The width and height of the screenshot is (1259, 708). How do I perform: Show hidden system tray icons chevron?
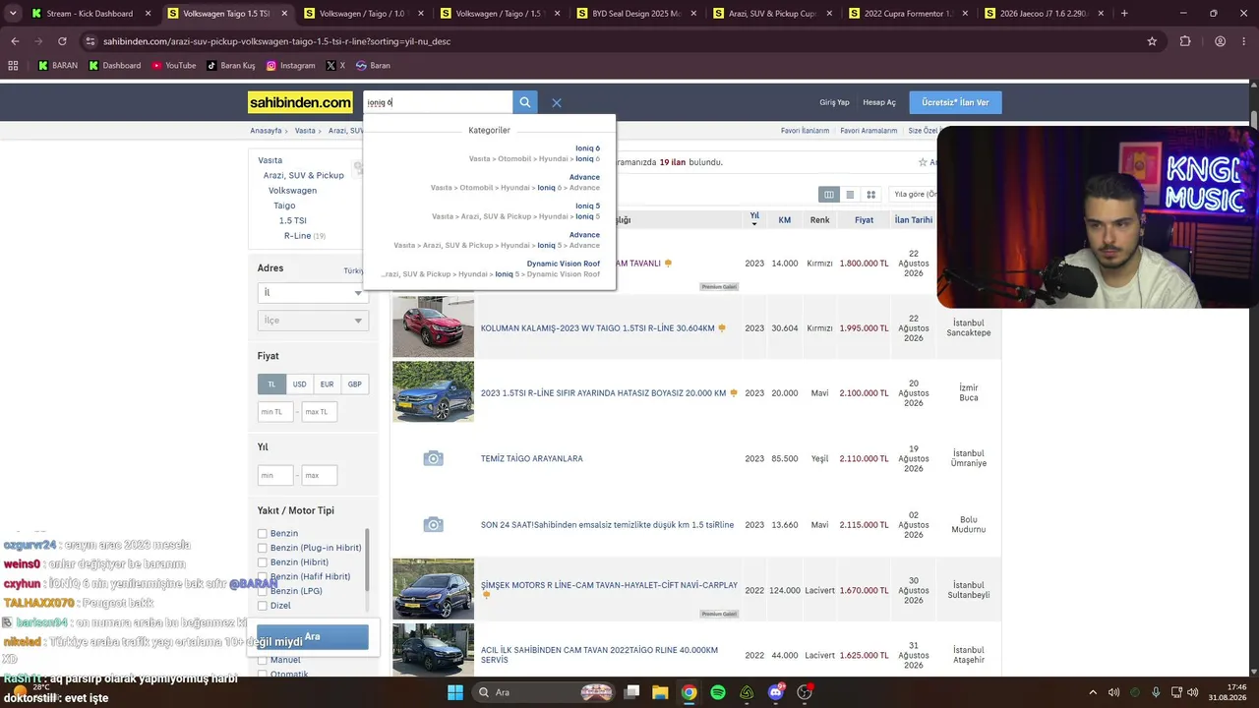(x=1093, y=692)
